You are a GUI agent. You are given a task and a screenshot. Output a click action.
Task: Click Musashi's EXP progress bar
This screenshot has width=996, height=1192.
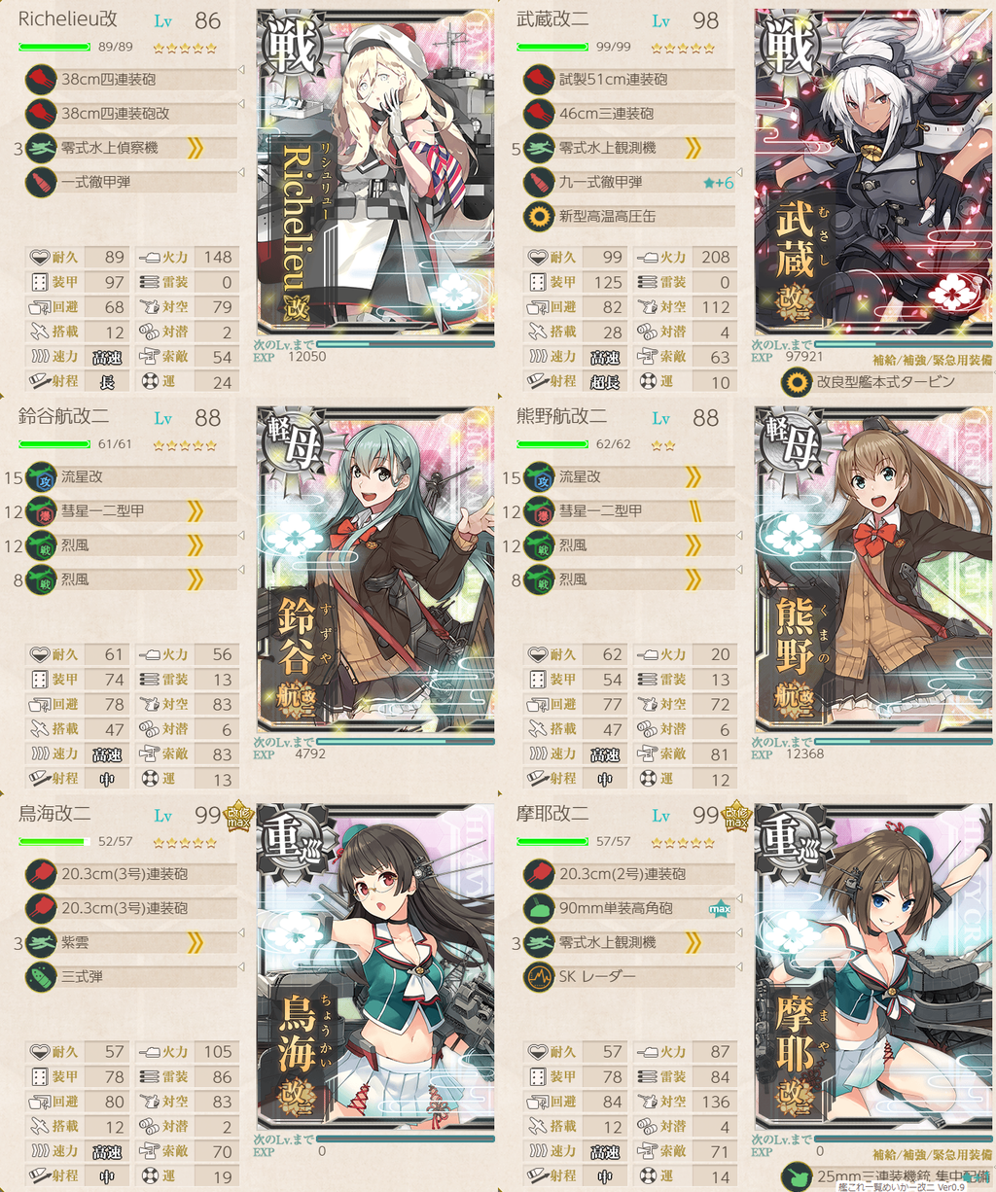point(903,344)
